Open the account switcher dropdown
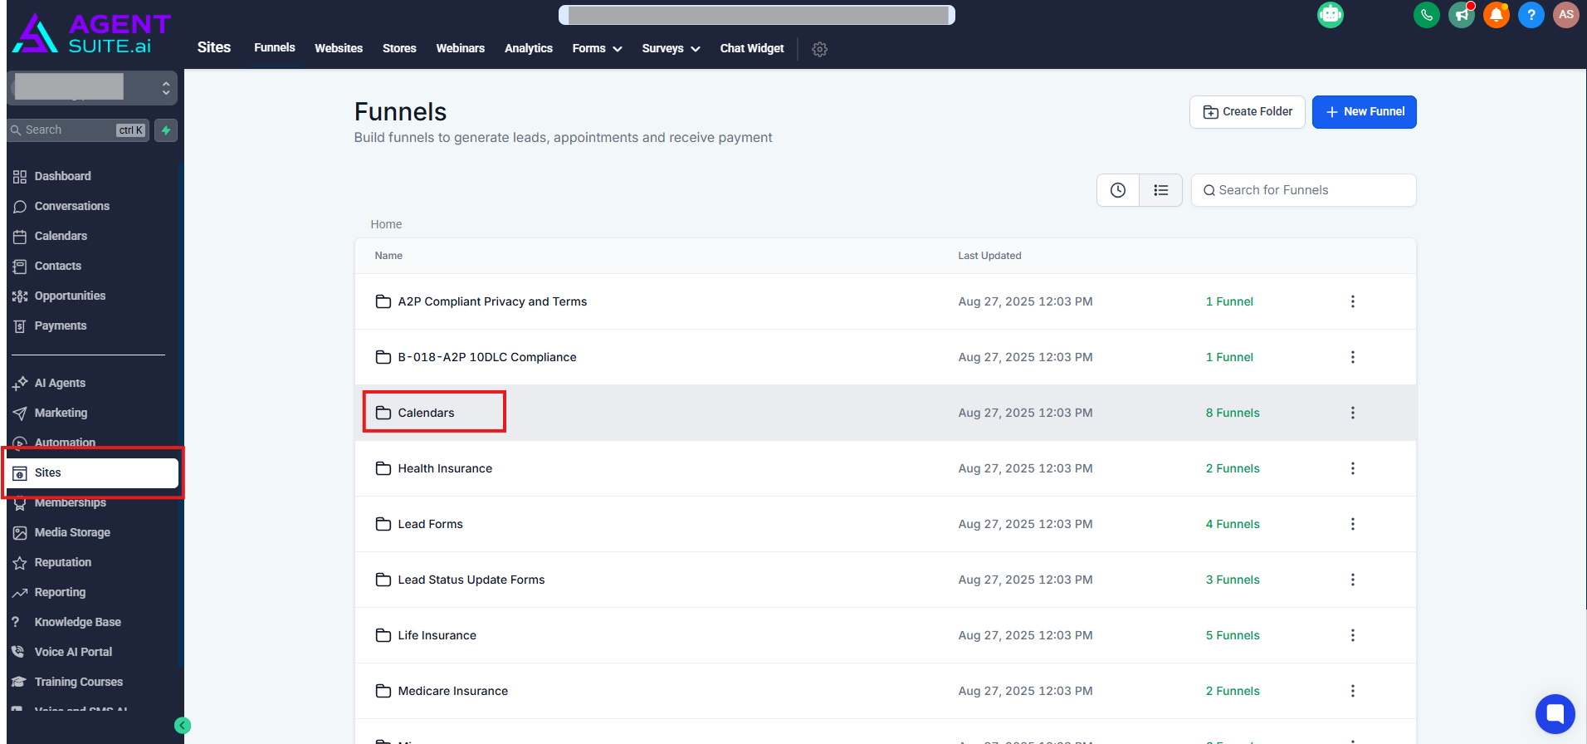The width and height of the screenshot is (1587, 744). [x=92, y=87]
